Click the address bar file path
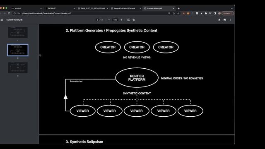This screenshot has height=149, width=265. click(46, 13)
